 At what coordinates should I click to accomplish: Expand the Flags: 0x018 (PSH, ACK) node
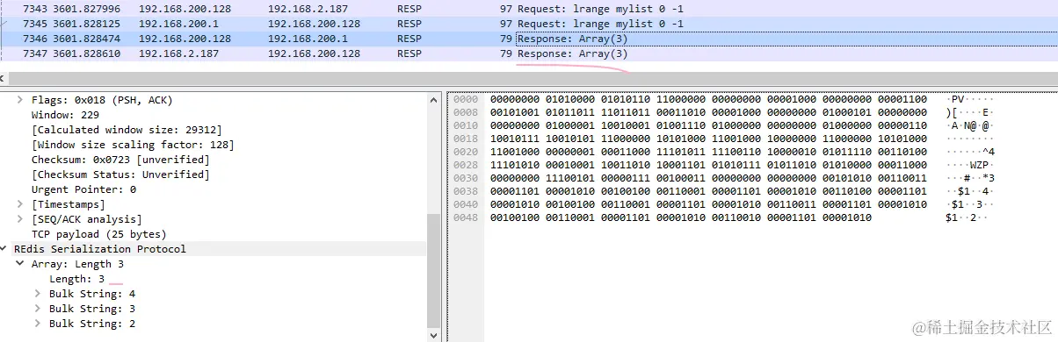20,100
